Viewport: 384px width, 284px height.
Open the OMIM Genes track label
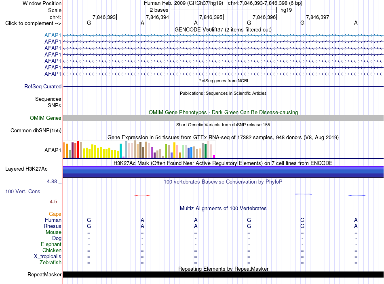46,118
